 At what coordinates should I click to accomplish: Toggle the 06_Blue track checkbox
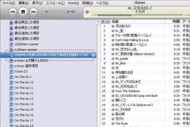[113, 63]
